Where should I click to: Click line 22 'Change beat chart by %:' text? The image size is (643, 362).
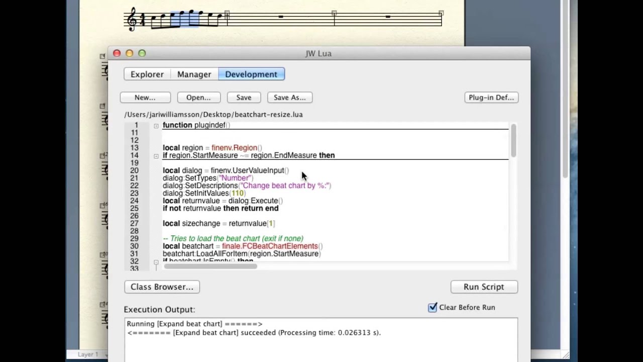pos(285,186)
